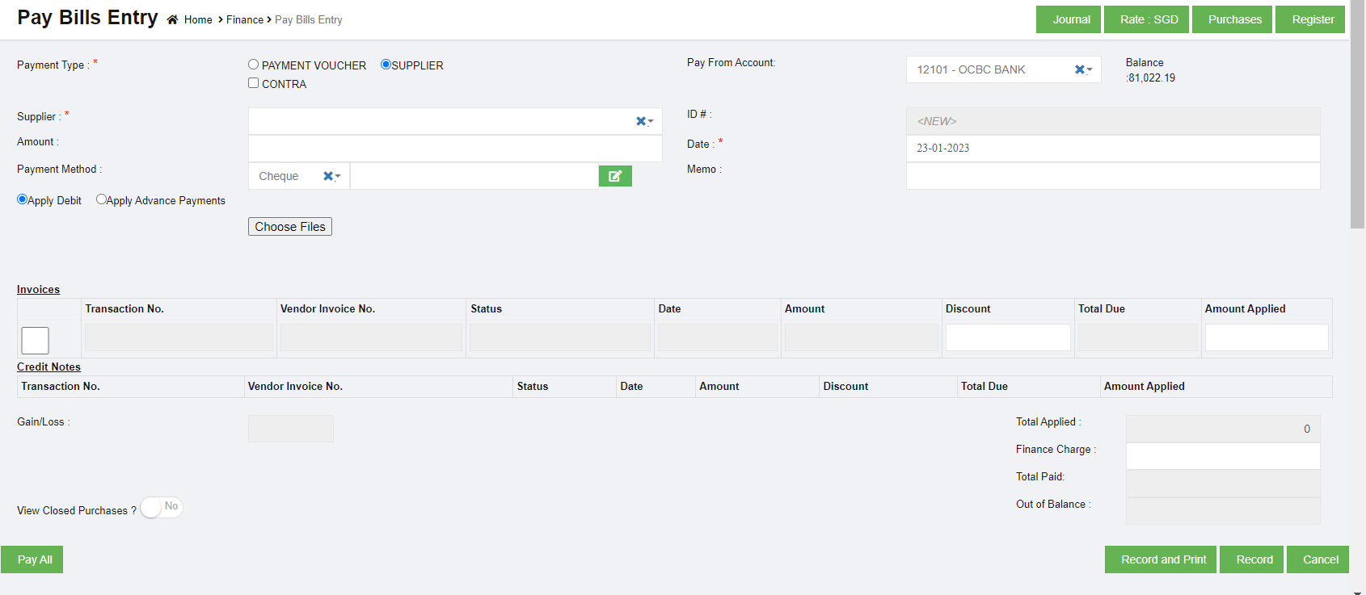This screenshot has height=595, width=1366.
Task: Go to Finance in the breadcrumb
Action: [244, 20]
